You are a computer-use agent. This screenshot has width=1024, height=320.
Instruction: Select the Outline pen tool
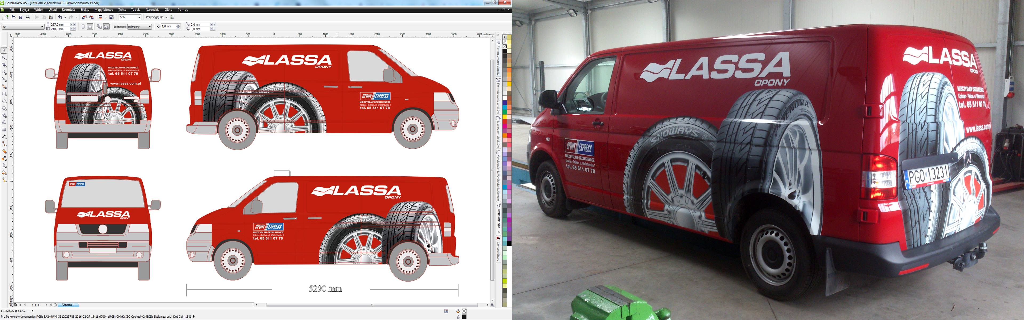[4, 165]
